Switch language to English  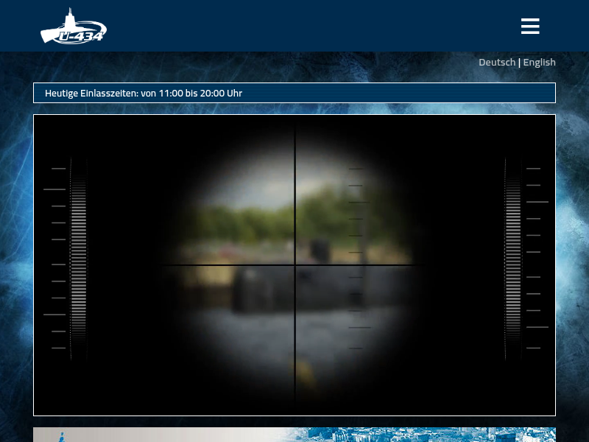(x=539, y=63)
